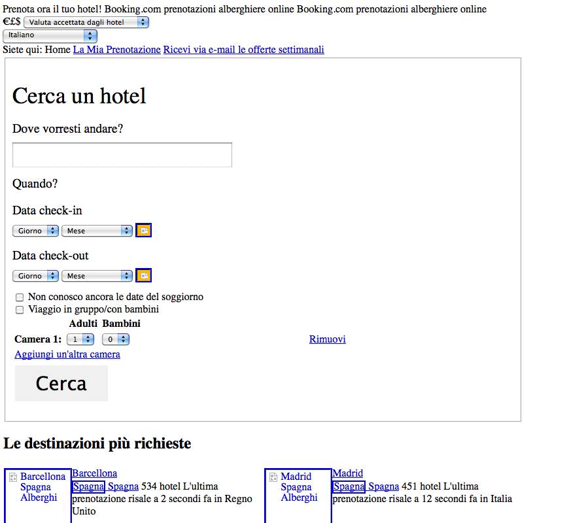Check "Viaggio in gruppo/con bambini" option
584x523 pixels.
point(20,310)
